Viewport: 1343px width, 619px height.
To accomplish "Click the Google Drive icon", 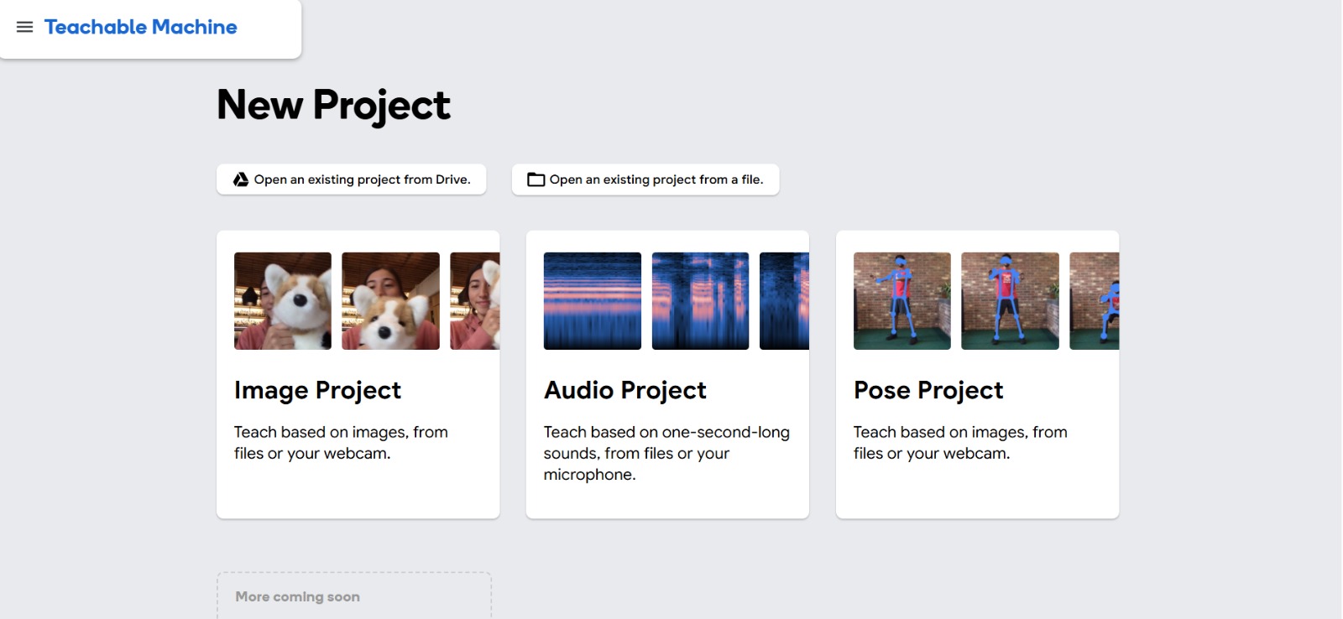I will (x=241, y=179).
